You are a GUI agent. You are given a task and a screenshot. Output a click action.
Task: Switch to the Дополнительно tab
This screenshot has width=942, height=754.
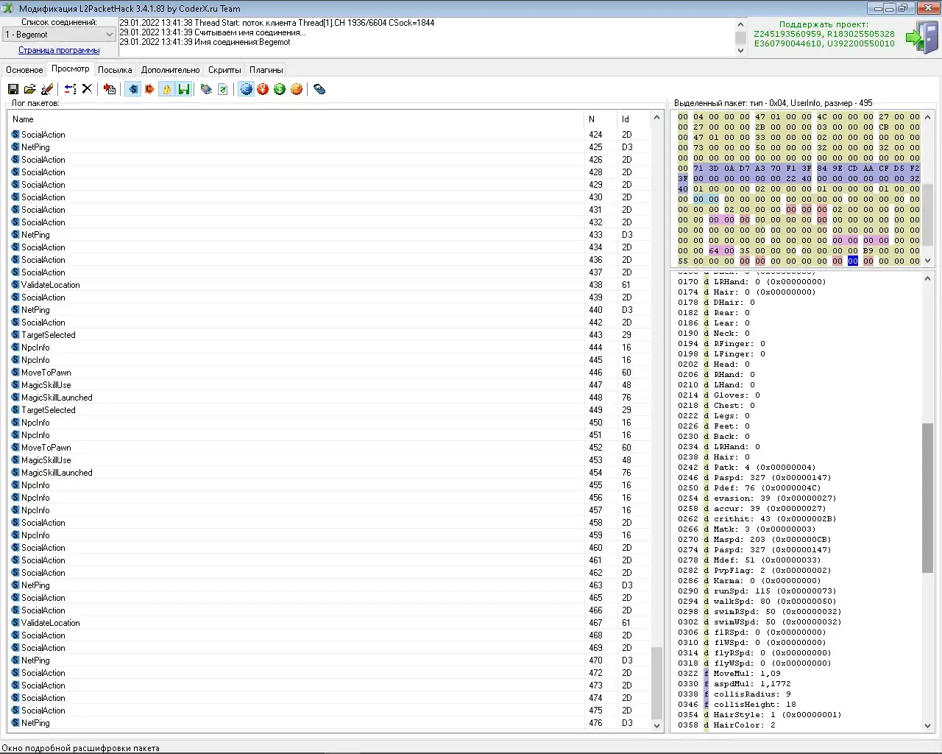click(171, 70)
